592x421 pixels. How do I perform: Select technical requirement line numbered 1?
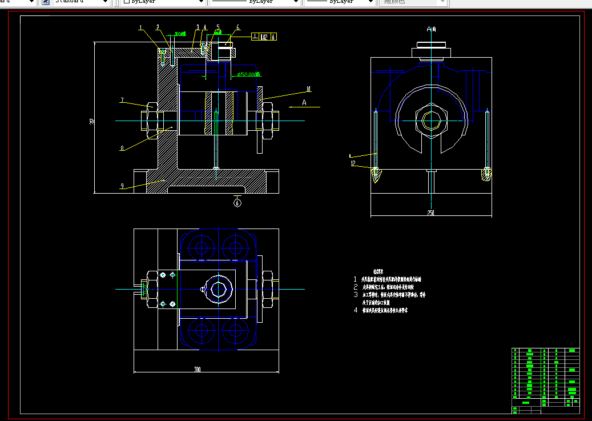click(x=387, y=279)
